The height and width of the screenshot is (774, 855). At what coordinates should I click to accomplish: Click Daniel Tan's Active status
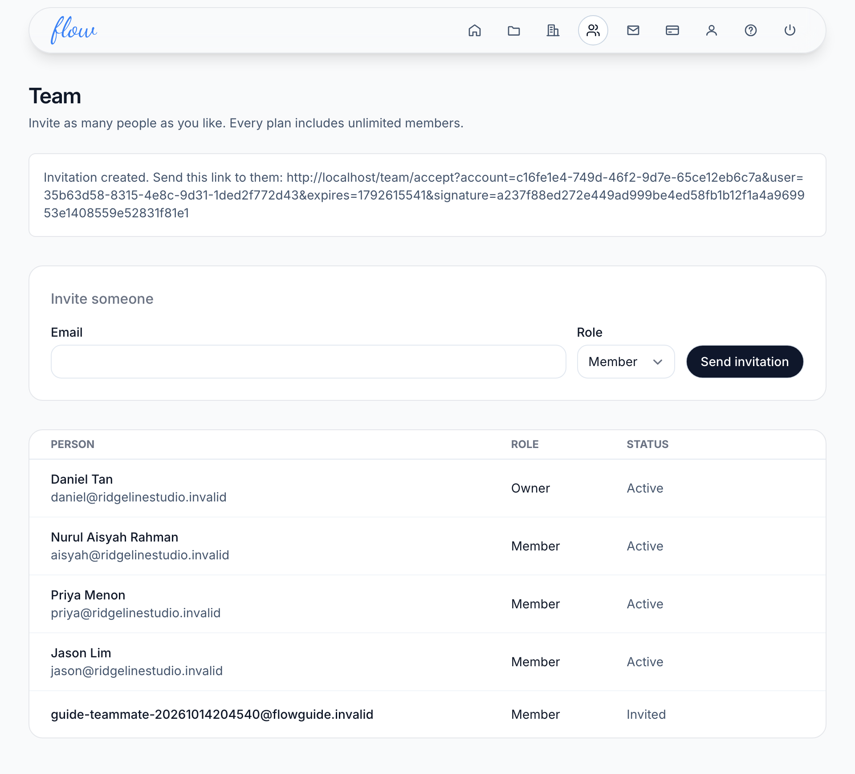point(645,488)
